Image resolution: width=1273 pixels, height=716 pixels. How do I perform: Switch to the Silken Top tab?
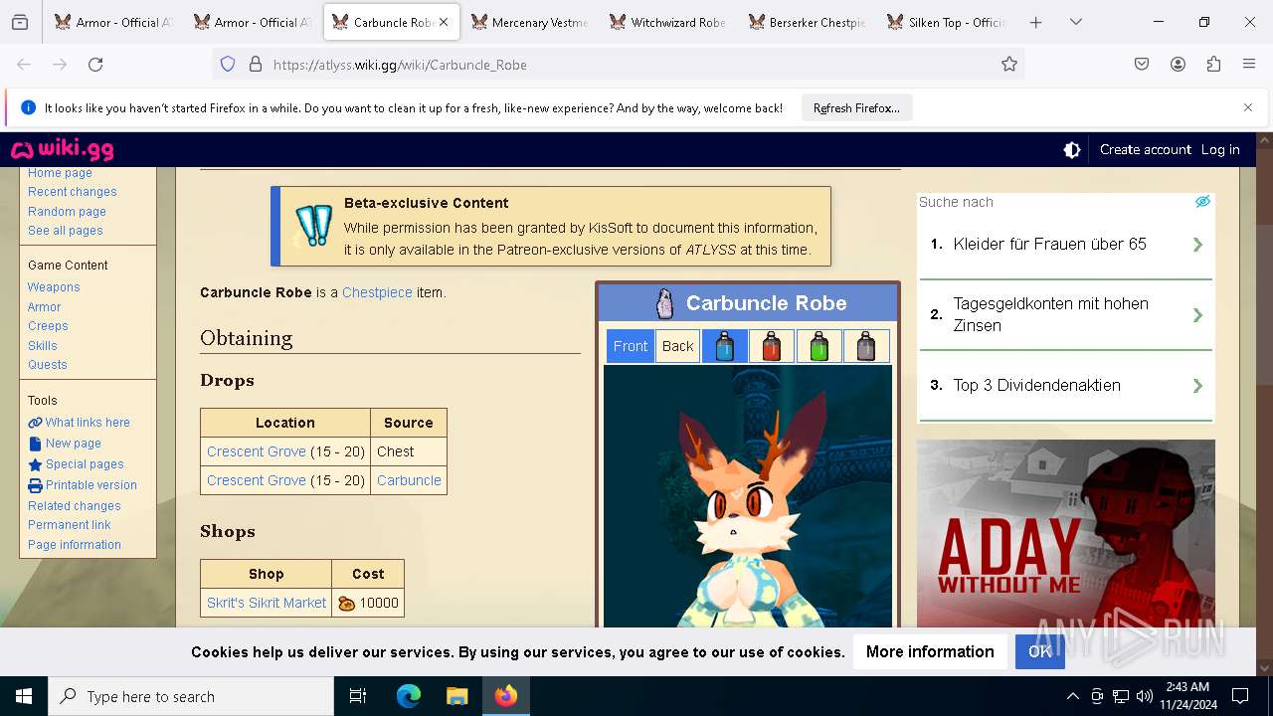pyautogui.click(x=946, y=22)
